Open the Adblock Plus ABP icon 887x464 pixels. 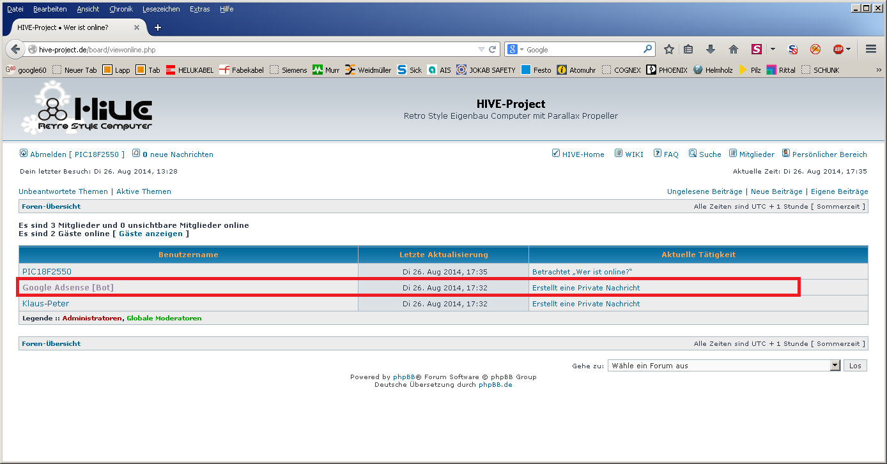tap(838, 49)
